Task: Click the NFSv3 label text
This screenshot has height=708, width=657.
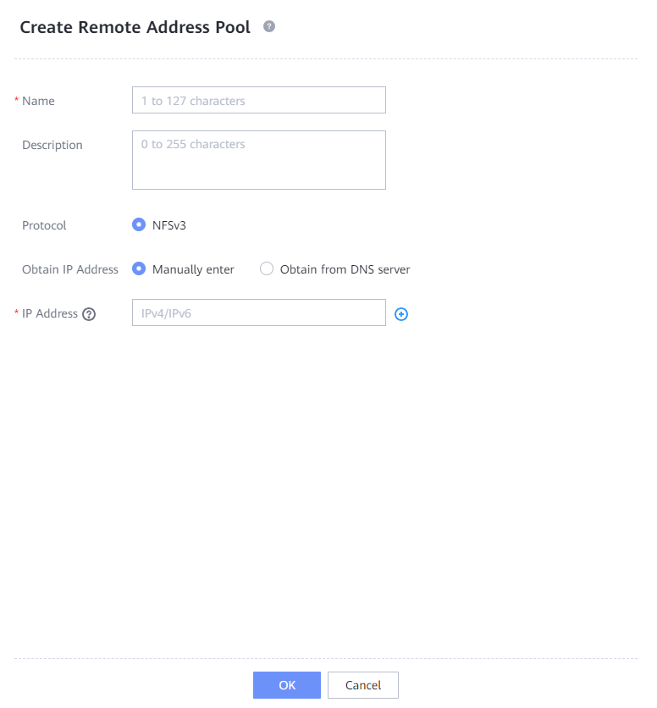Action: pos(169,225)
